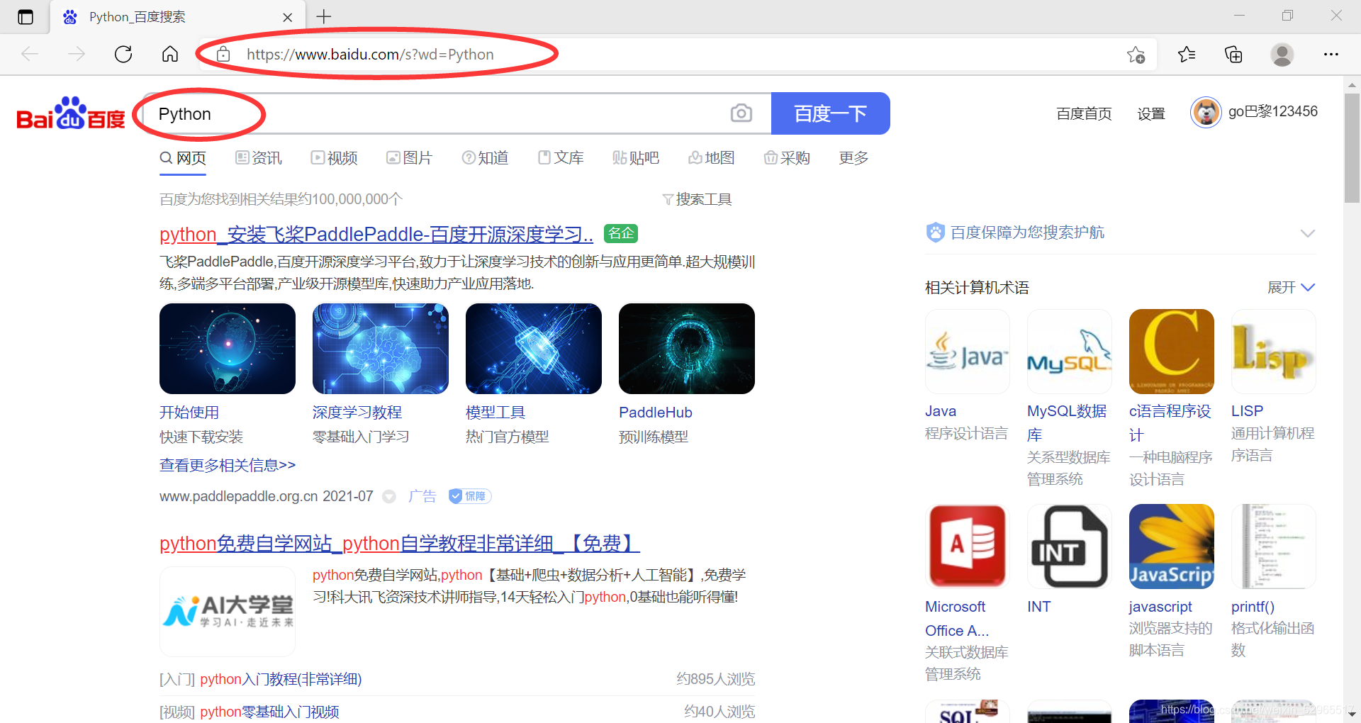Click the 名企 badge

[621, 233]
